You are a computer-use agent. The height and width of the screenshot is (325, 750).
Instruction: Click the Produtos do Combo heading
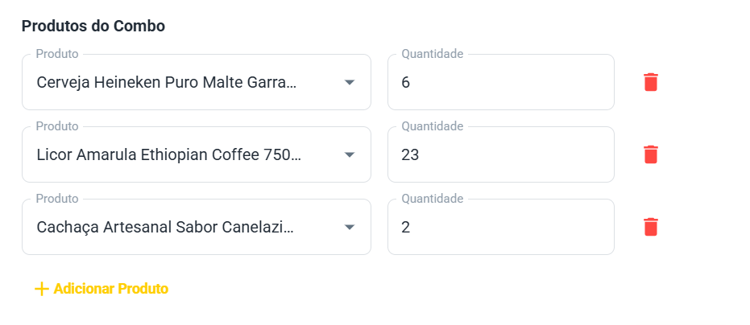tap(93, 26)
